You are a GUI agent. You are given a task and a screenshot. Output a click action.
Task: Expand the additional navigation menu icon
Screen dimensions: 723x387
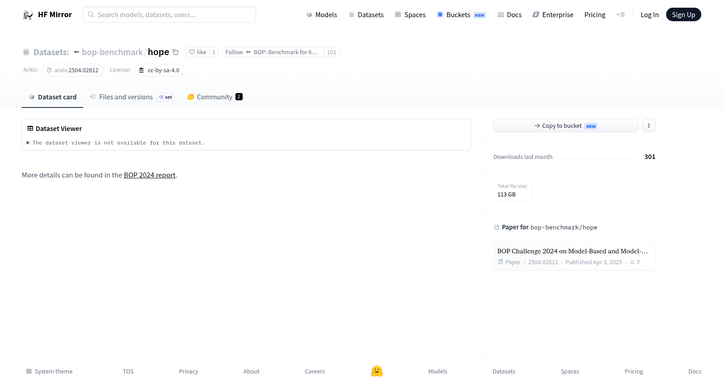620,15
